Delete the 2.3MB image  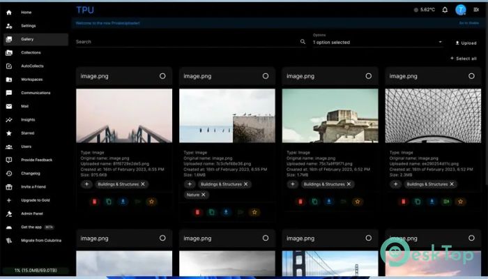coord(404,202)
